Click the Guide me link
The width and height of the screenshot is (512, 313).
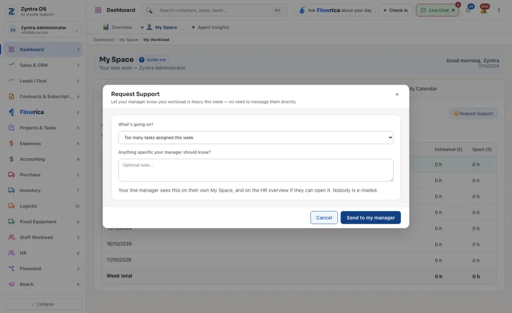click(x=153, y=60)
